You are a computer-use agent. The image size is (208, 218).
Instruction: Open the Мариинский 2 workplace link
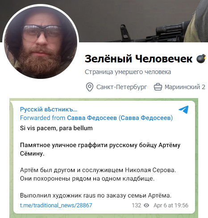tap(185, 87)
